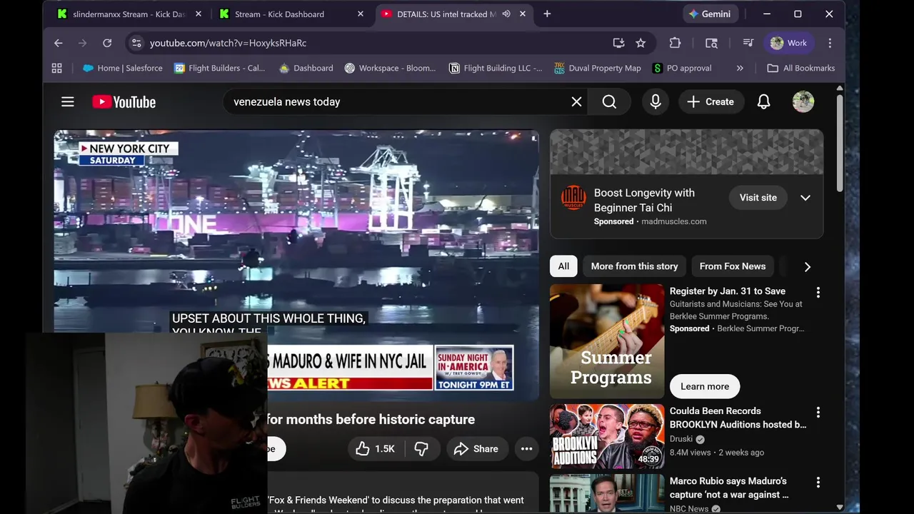Clear the YouTube search text with X

click(576, 102)
